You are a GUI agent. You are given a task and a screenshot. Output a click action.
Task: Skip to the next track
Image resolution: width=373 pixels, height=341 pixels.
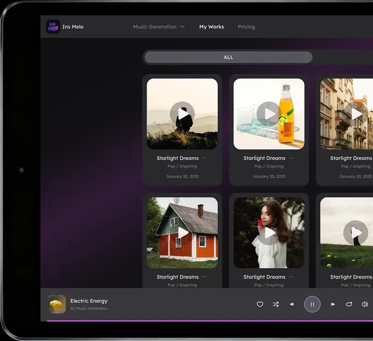point(333,304)
